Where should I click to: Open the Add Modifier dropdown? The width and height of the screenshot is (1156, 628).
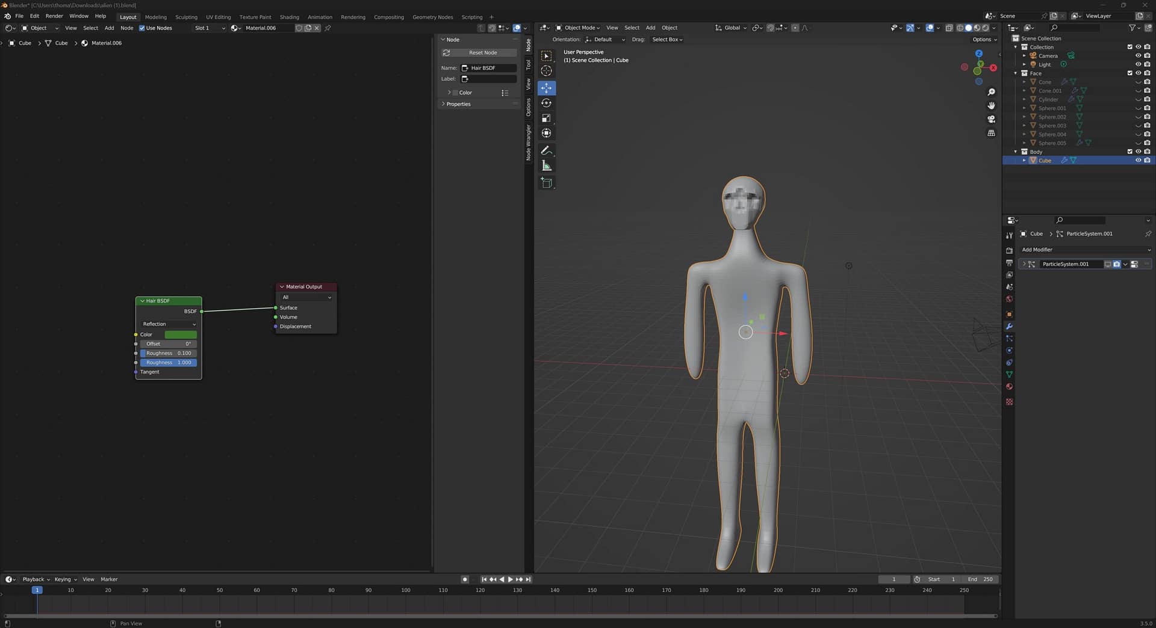point(1086,250)
